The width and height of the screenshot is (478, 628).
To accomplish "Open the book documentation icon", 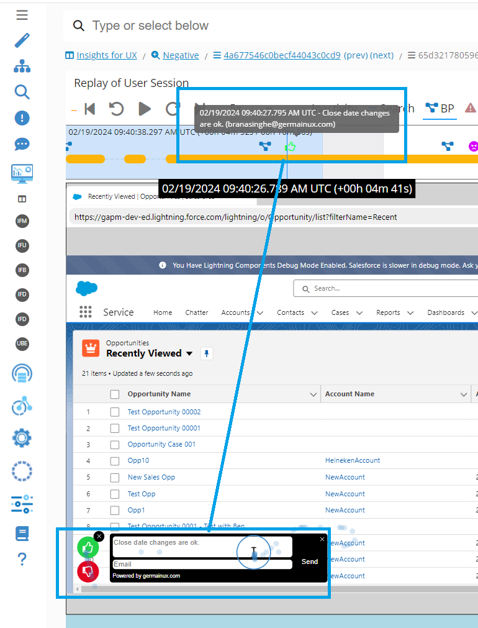I will click(x=22, y=534).
